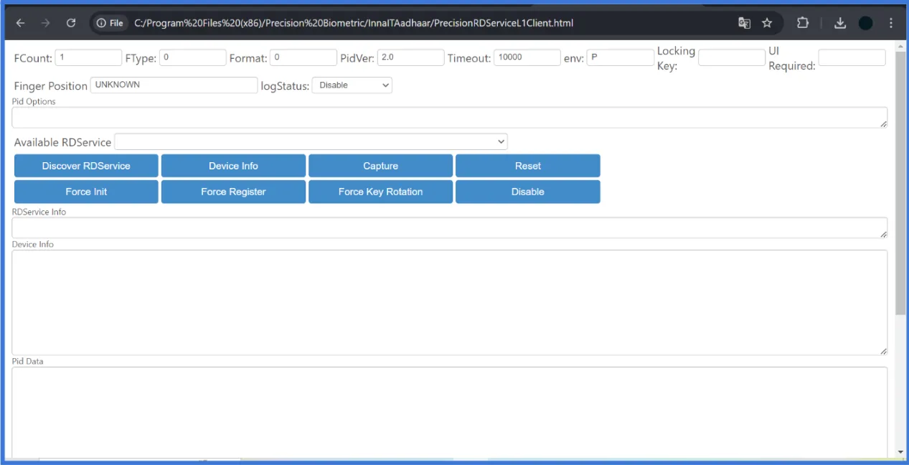Click the scrollbar up arrow
Screen dimensions: 909x465
pyautogui.click(x=900, y=46)
